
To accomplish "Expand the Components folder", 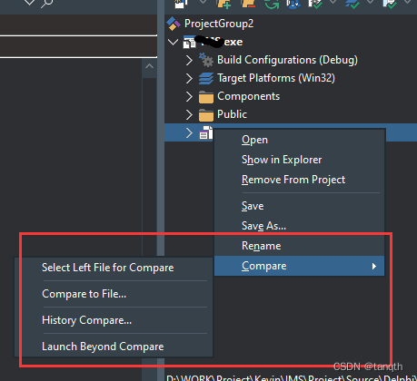I will (x=189, y=96).
